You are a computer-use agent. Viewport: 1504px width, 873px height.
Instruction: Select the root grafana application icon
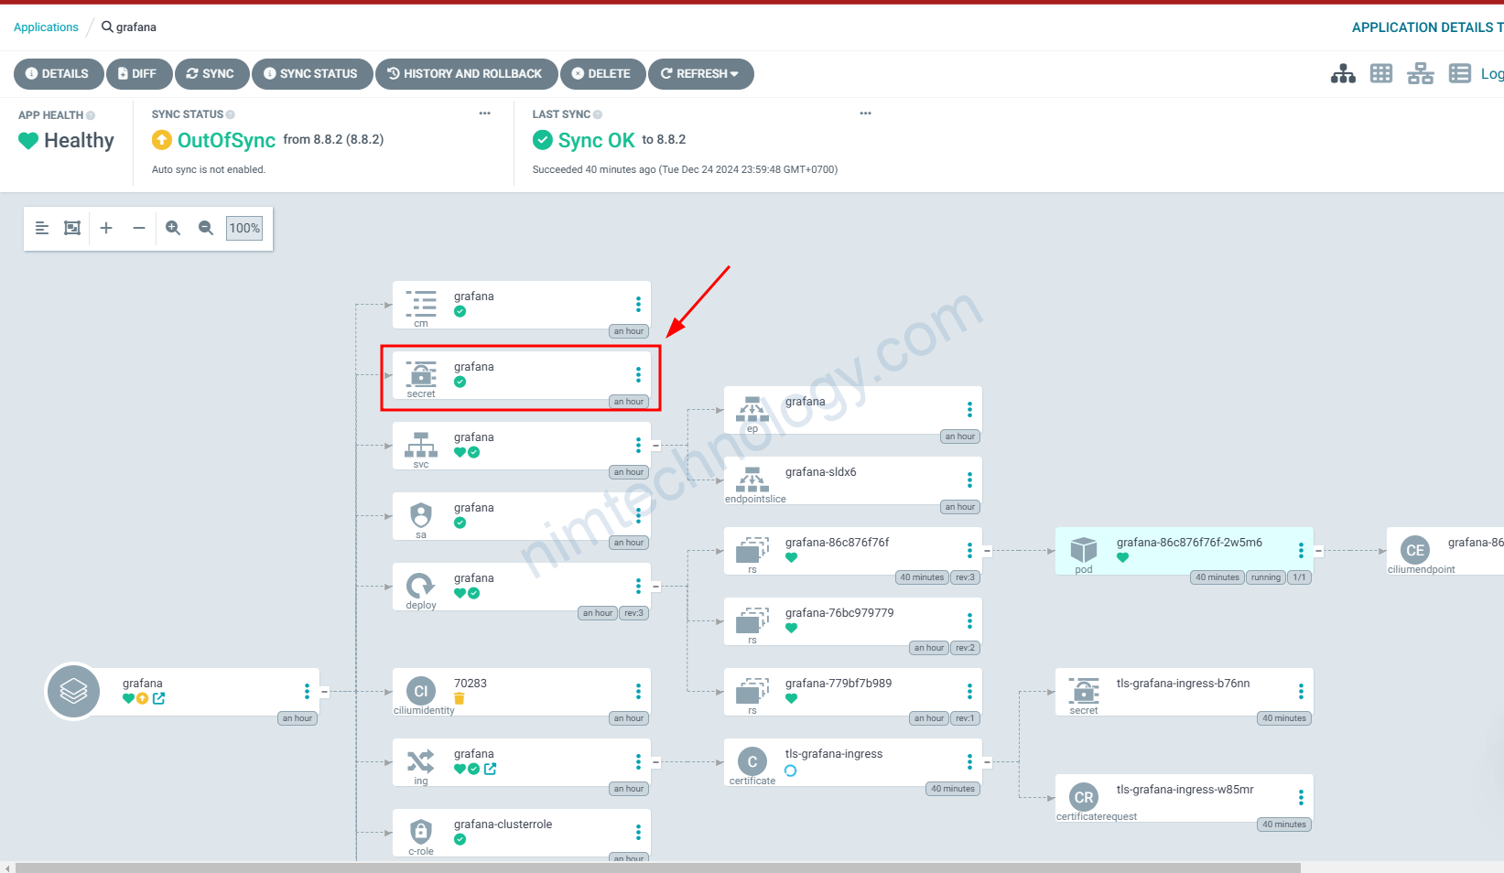tap(73, 691)
